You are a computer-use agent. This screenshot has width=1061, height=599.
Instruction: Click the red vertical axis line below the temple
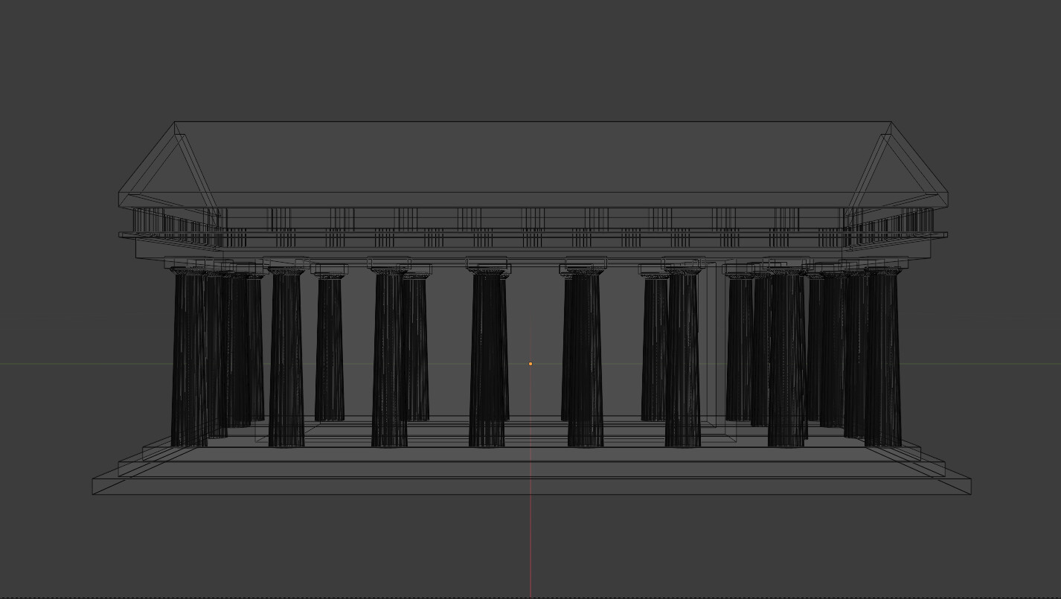point(530,543)
